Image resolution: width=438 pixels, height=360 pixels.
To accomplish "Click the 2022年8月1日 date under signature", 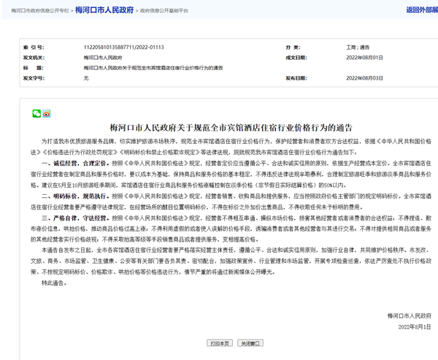I will (x=414, y=326).
